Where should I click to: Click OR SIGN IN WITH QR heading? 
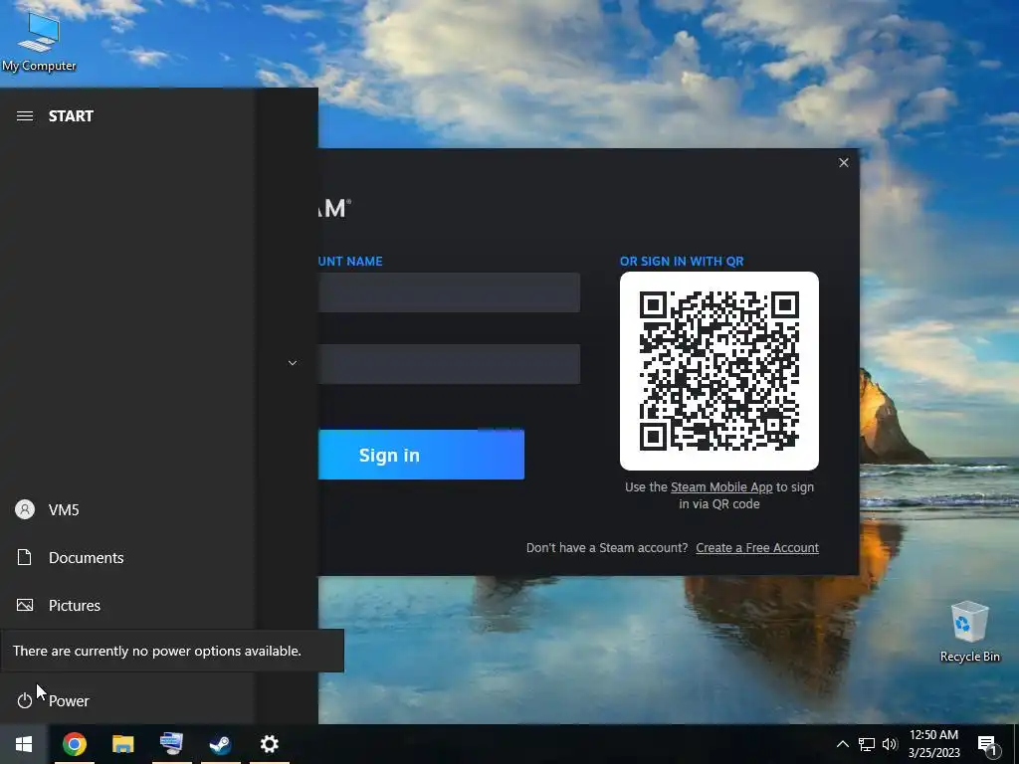click(682, 262)
